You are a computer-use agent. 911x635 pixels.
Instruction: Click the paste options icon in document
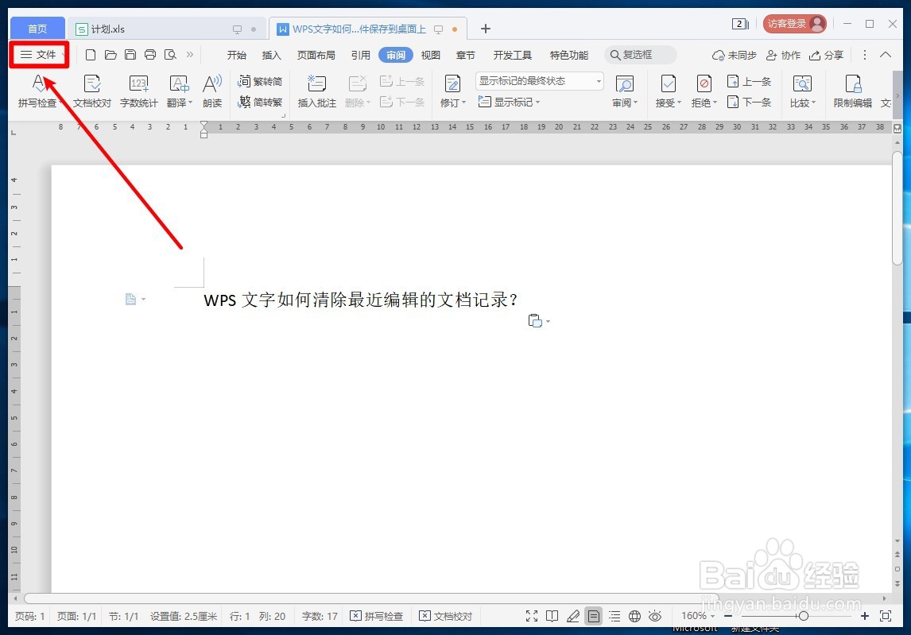[x=535, y=321]
